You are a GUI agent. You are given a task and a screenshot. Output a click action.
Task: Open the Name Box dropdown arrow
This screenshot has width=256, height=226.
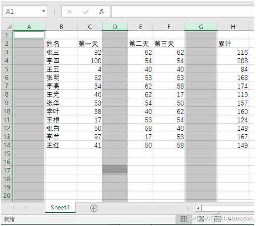(44, 11)
